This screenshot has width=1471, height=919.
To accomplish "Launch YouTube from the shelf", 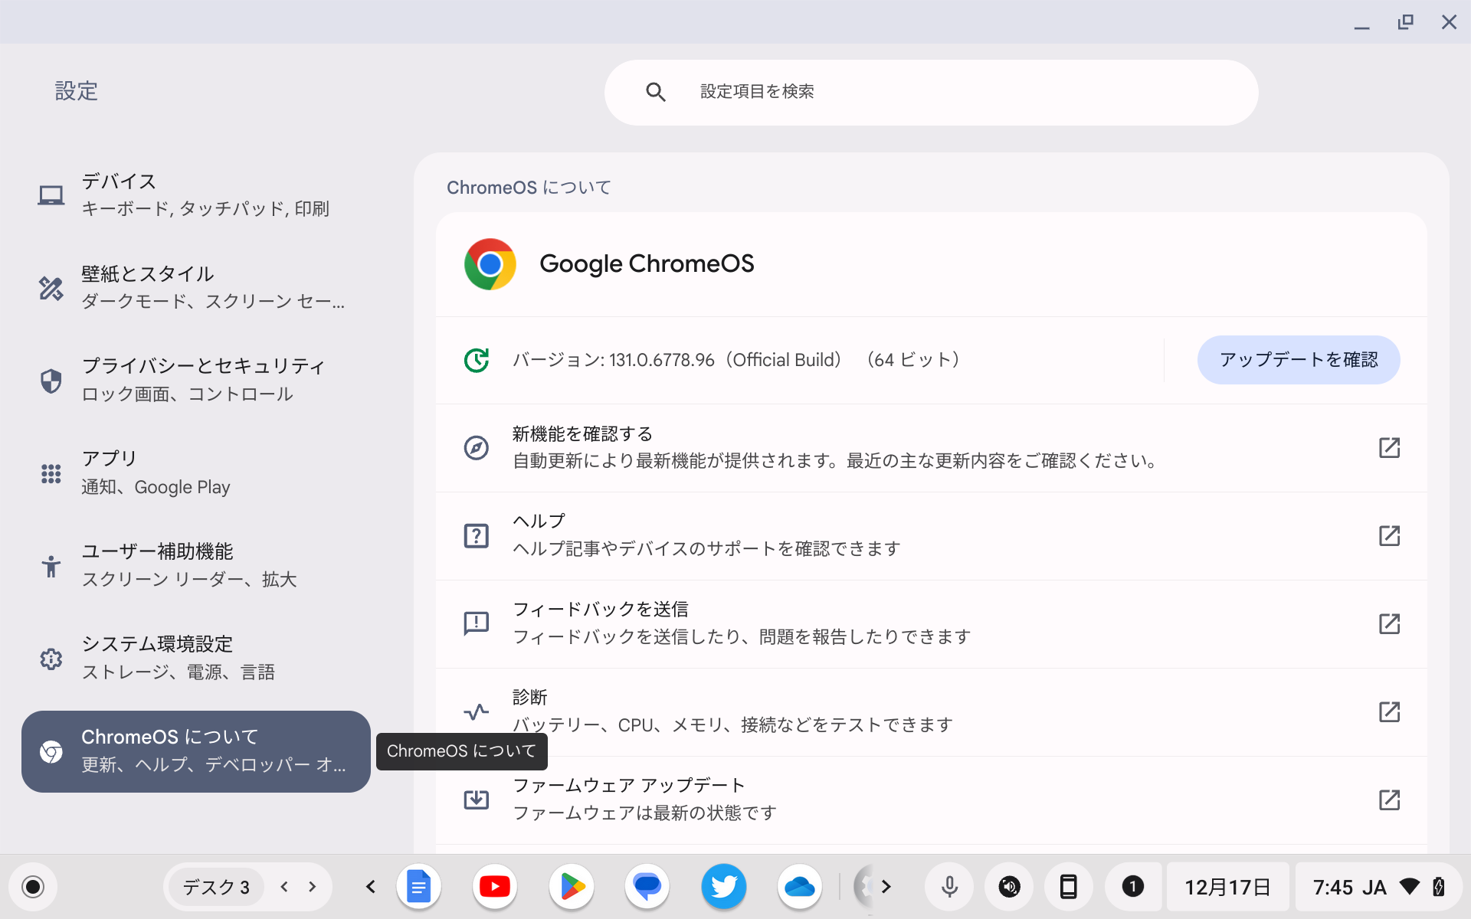I will [494, 887].
